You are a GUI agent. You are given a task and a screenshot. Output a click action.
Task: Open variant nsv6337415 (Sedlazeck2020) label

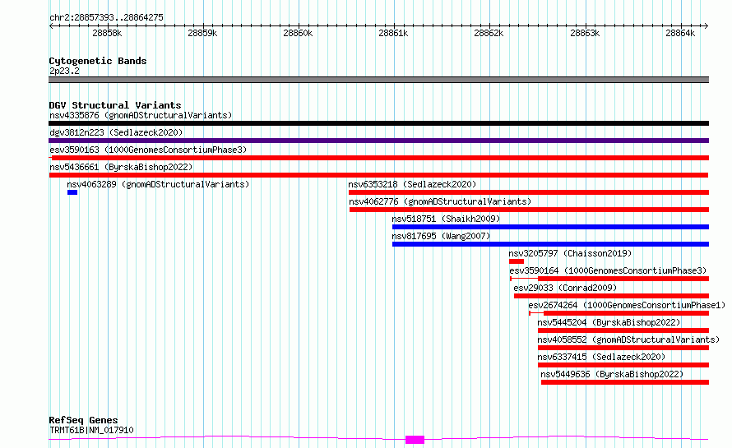pos(601,357)
